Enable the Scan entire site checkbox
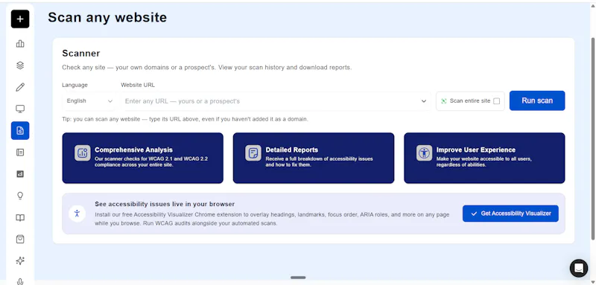Viewport: 596px width, 285px height. [x=496, y=101]
